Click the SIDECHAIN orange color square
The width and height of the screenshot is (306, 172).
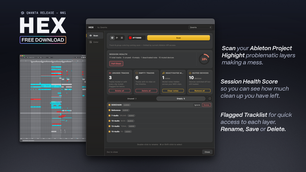coord(110,105)
